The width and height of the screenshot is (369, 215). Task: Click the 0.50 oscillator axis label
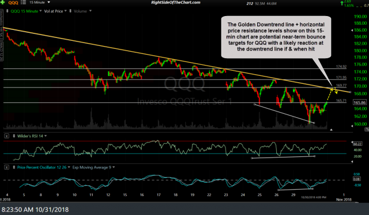[357, 174]
